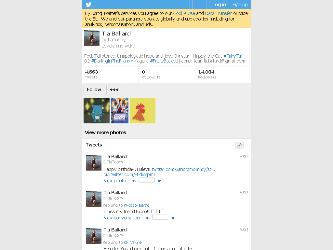This screenshot has height=250, width=333.
Task: Open the Tia Ballard name on Aug 2 tweet
Action: click(x=115, y=157)
